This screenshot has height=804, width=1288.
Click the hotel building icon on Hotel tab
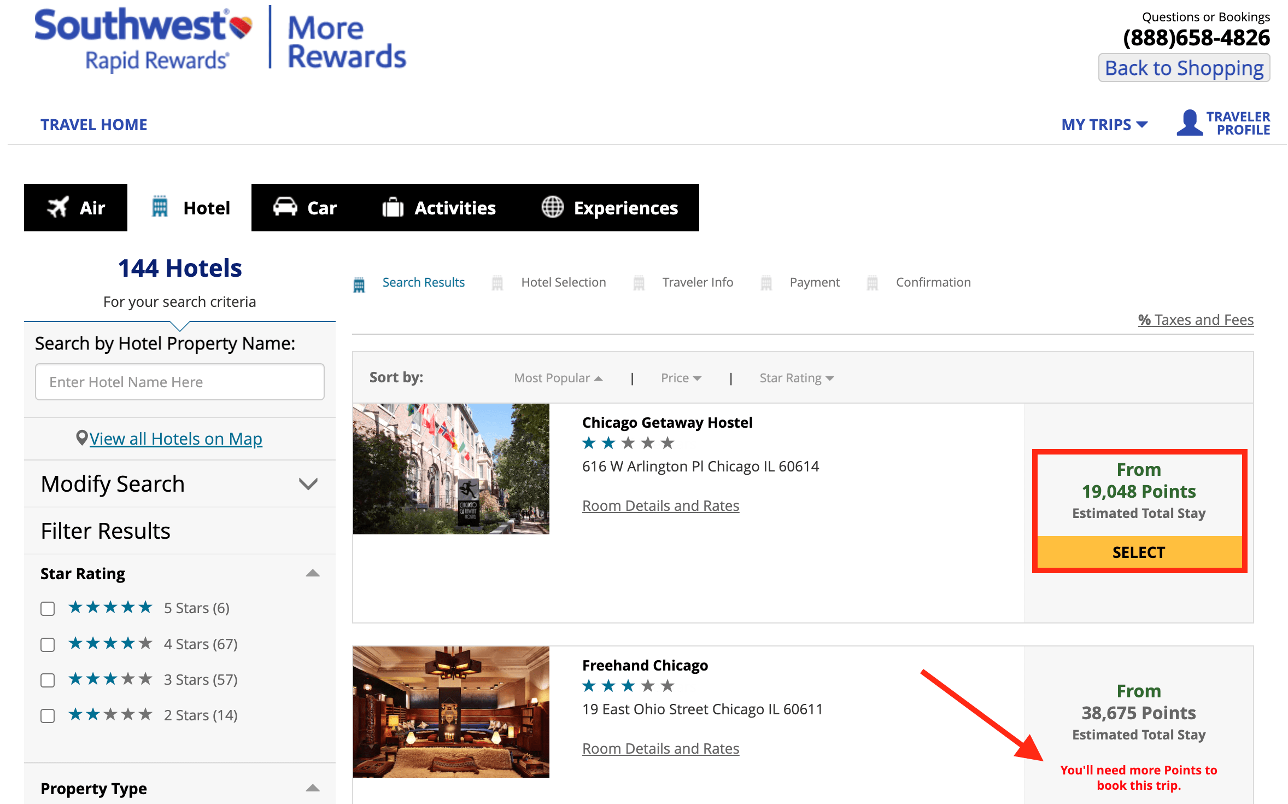160,207
